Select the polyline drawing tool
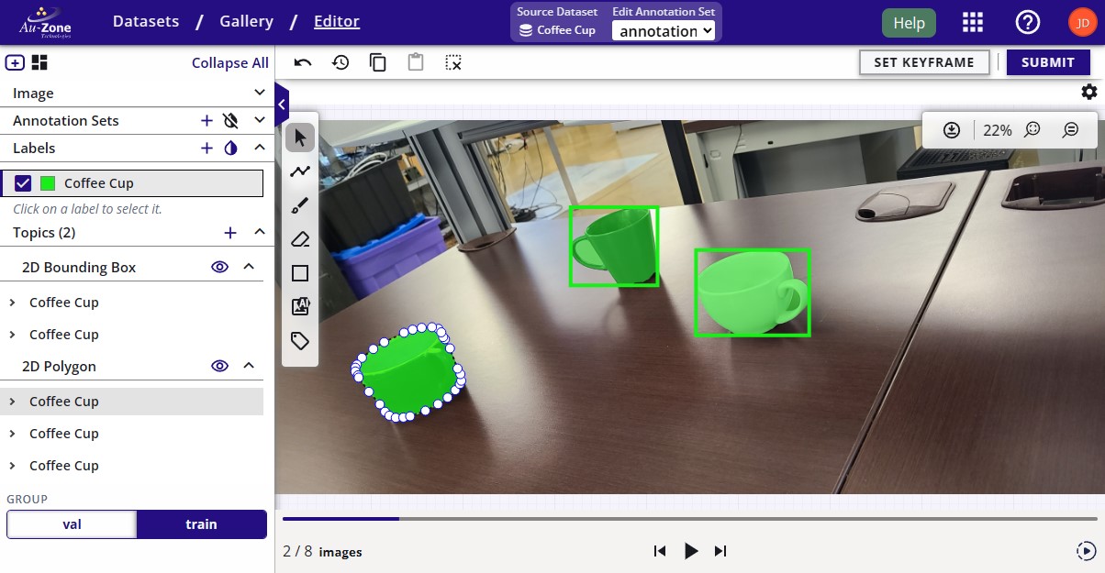This screenshot has width=1105, height=573. click(300, 171)
